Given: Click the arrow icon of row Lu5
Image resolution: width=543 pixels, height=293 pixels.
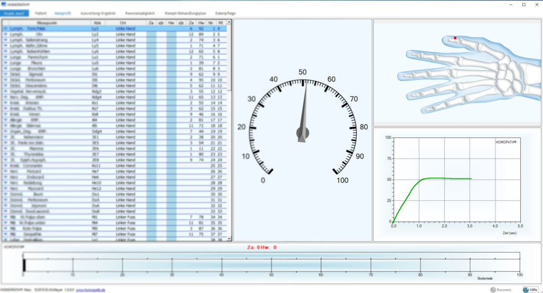Looking at the screenshot, I should (5, 62).
